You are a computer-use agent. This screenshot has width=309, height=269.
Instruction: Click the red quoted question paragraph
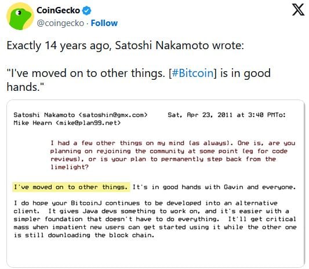pos(173,155)
